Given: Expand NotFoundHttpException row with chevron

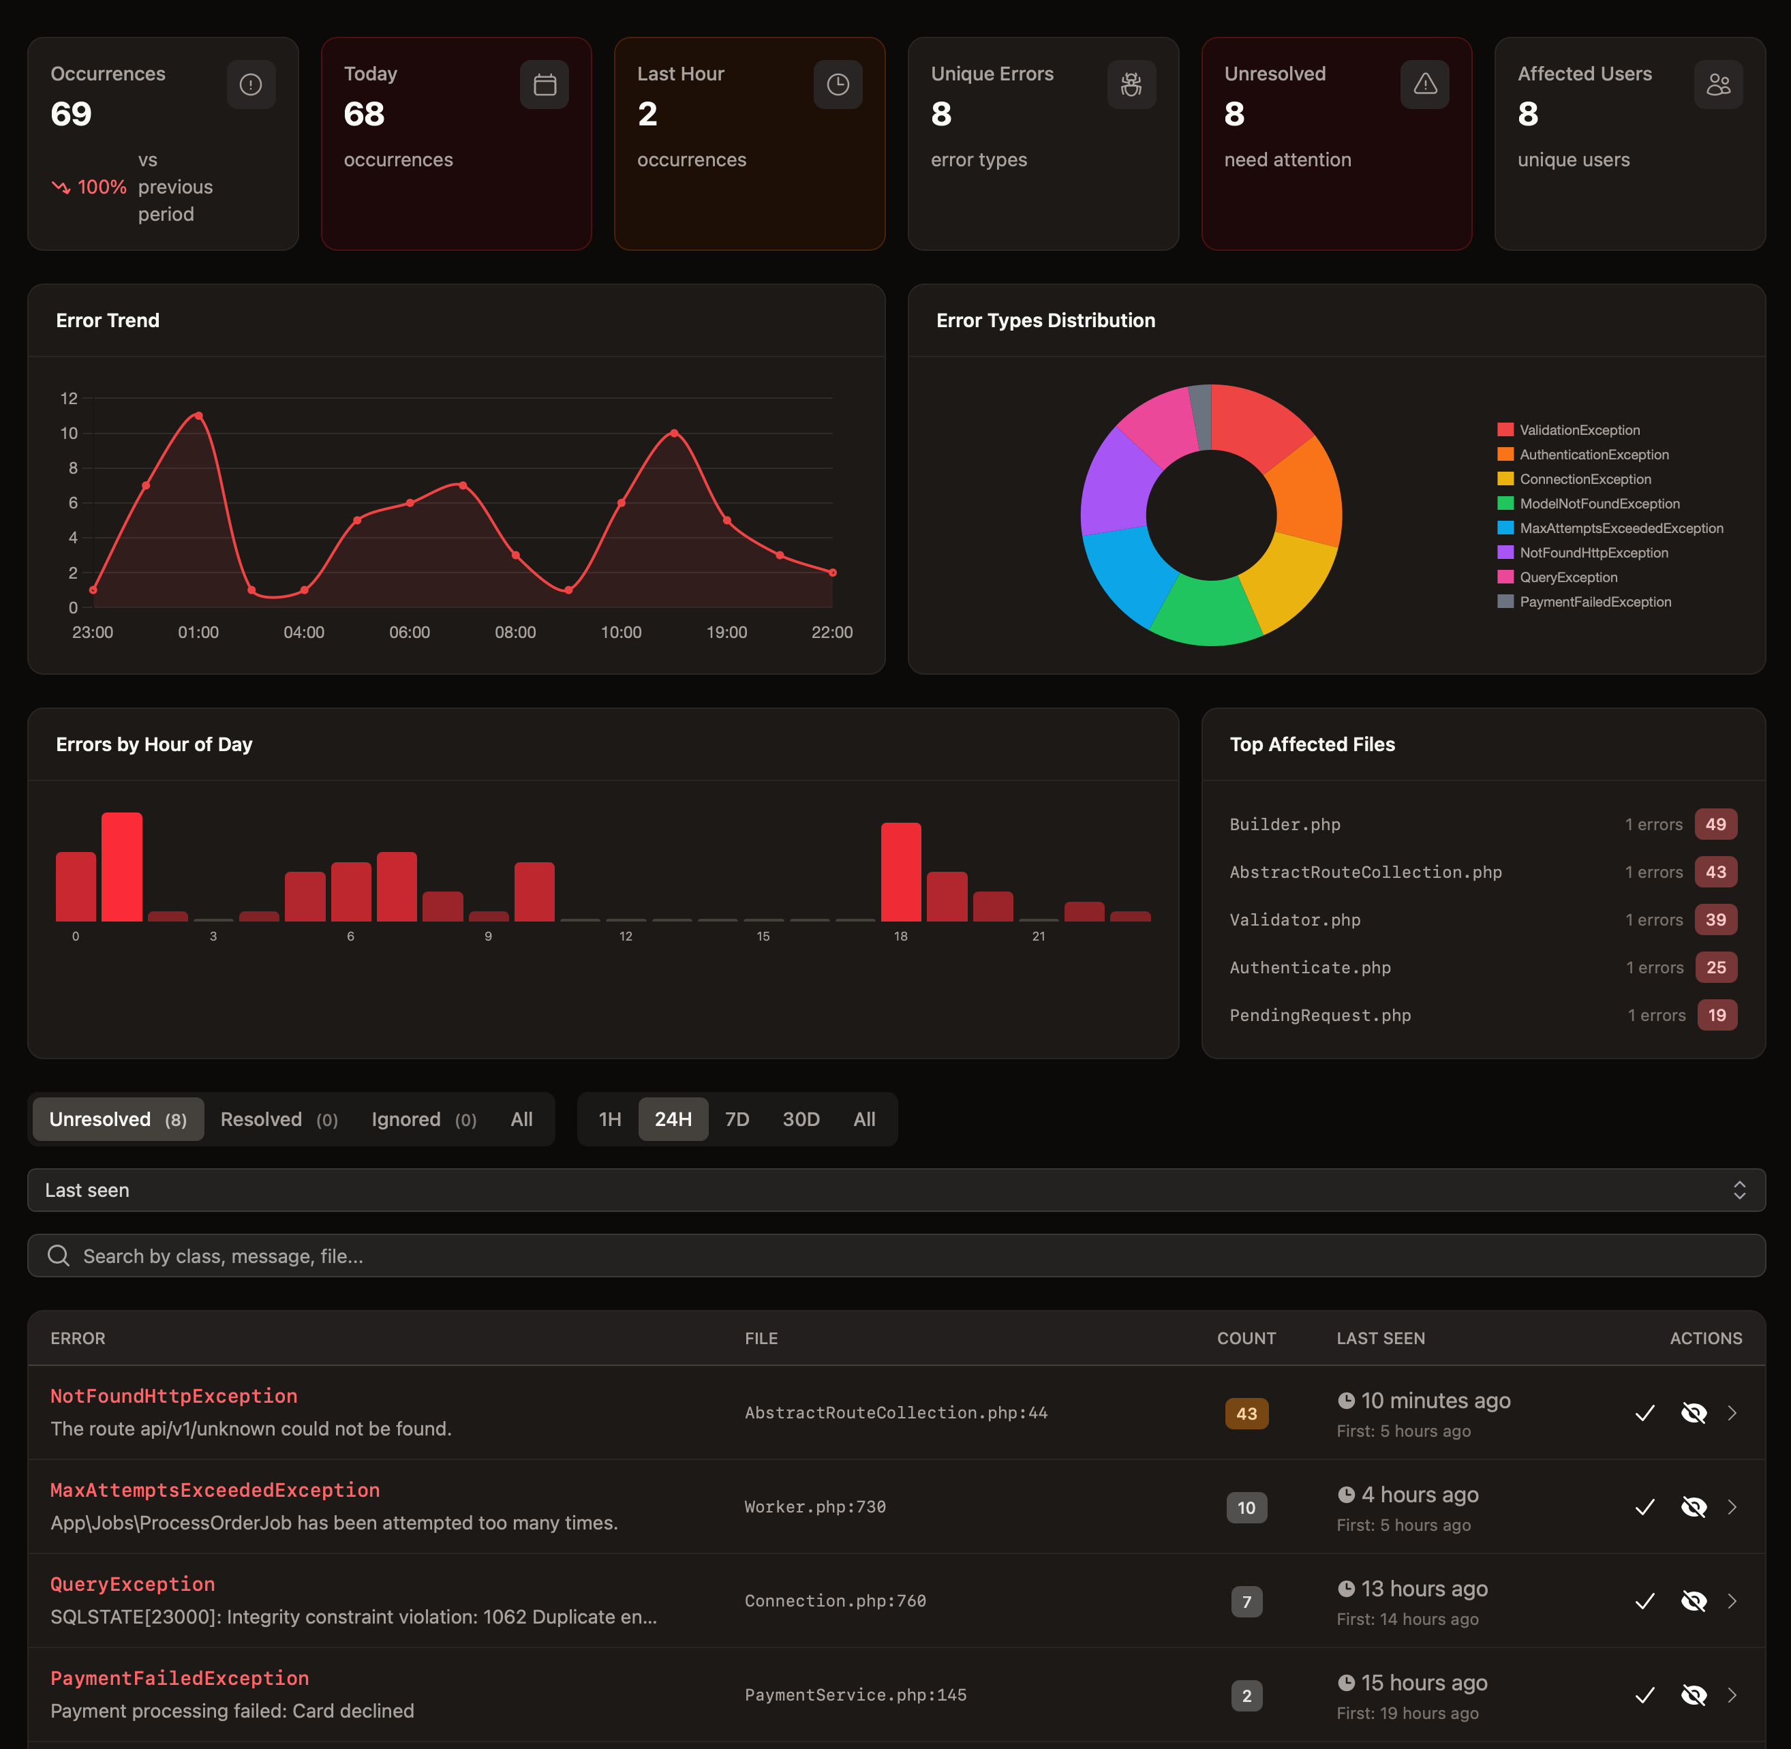Looking at the screenshot, I should click(1732, 1413).
